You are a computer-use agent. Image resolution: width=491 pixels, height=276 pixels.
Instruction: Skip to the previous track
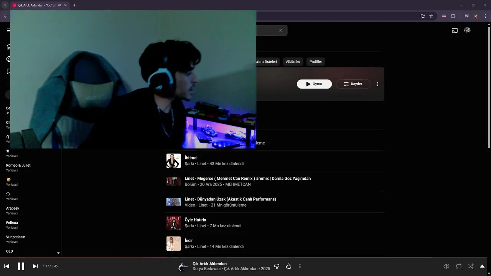[7, 266]
